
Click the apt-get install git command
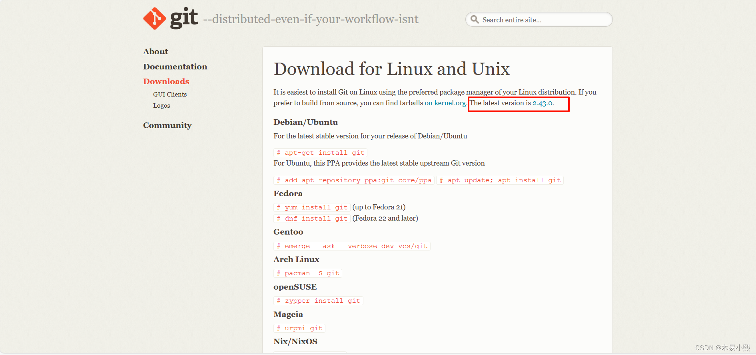click(320, 153)
